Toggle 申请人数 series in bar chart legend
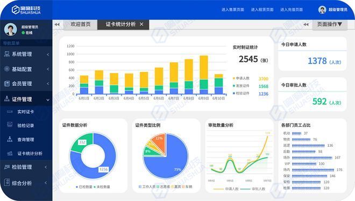This screenshot has width=355, height=201. pos(241,78)
